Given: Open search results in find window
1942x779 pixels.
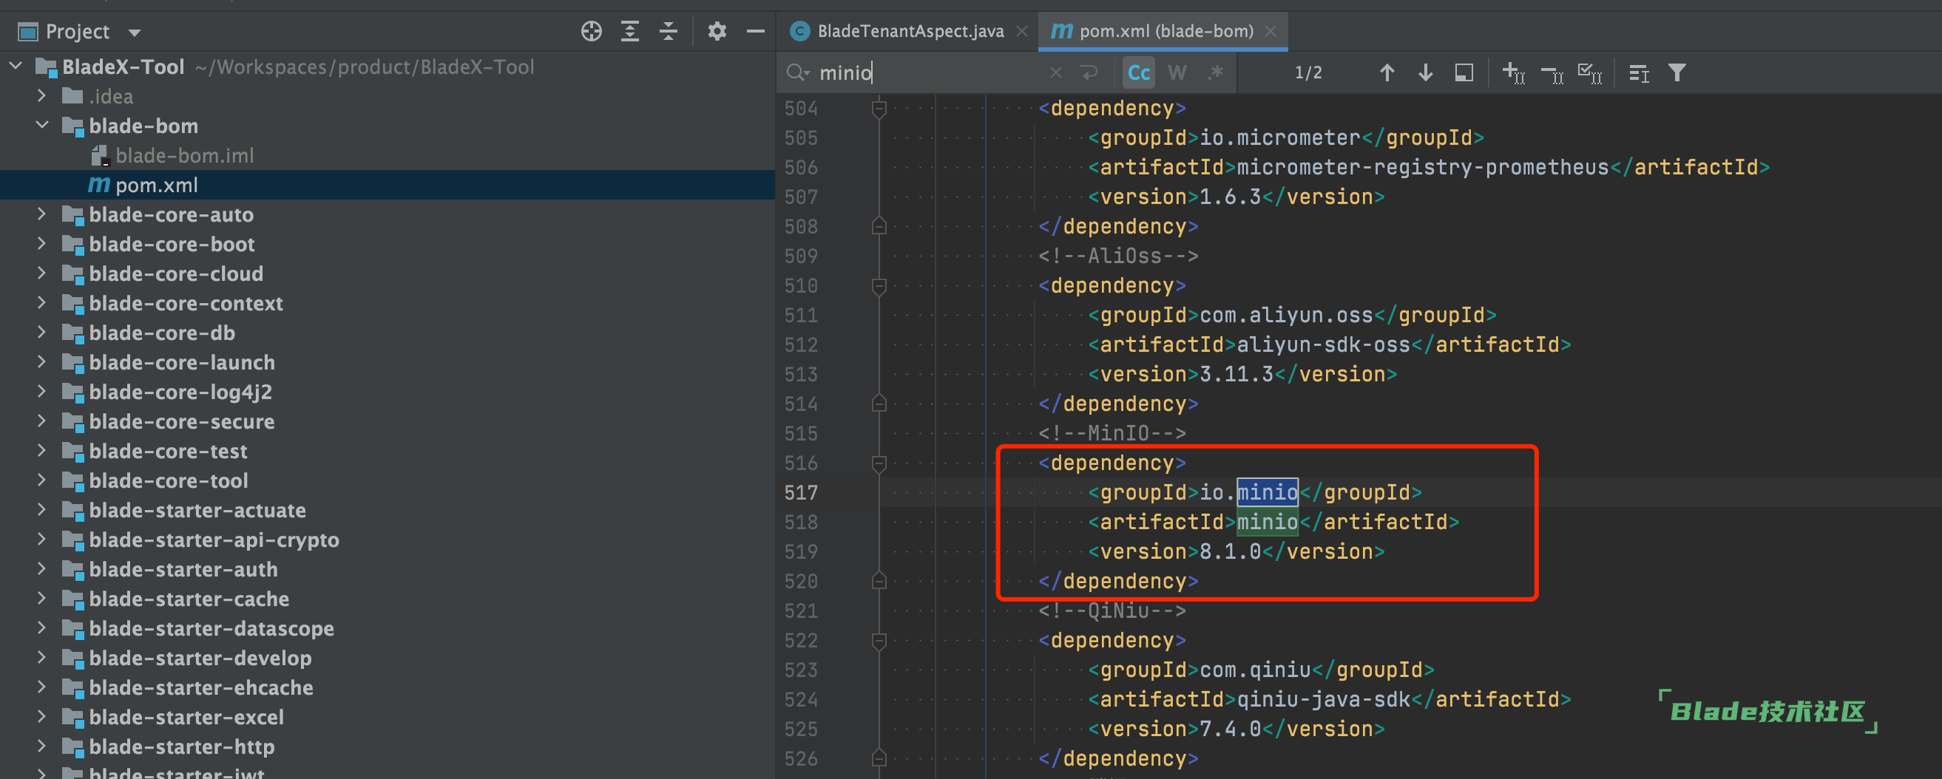Looking at the screenshot, I should [x=1464, y=72].
